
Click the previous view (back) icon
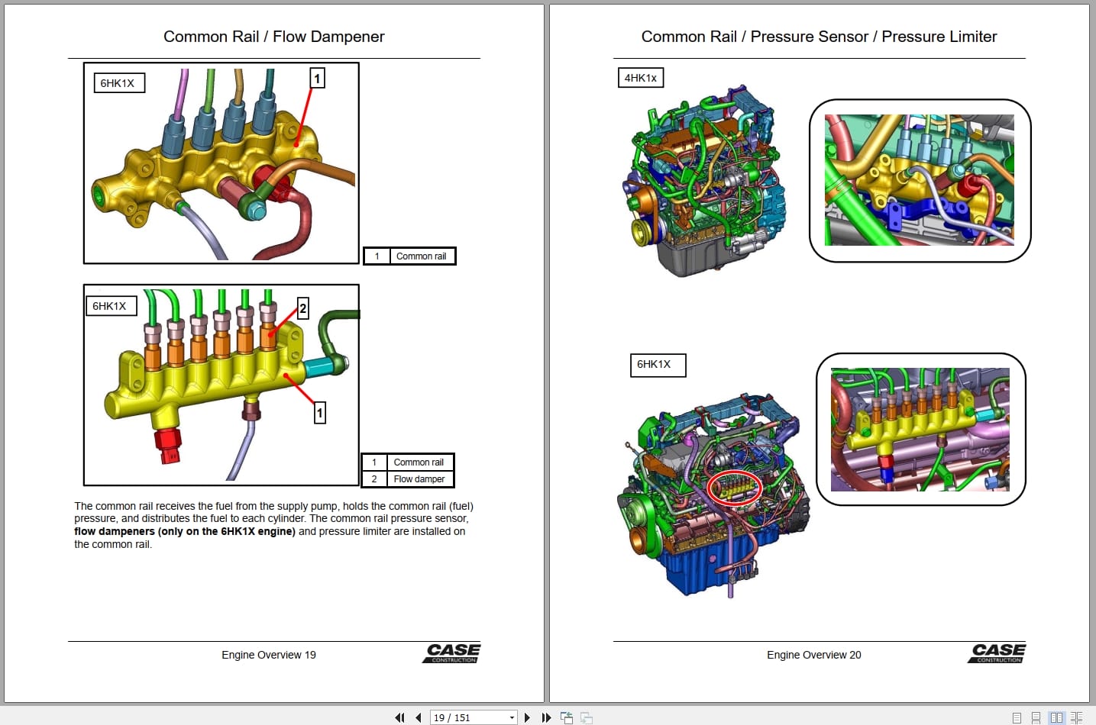(x=567, y=717)
